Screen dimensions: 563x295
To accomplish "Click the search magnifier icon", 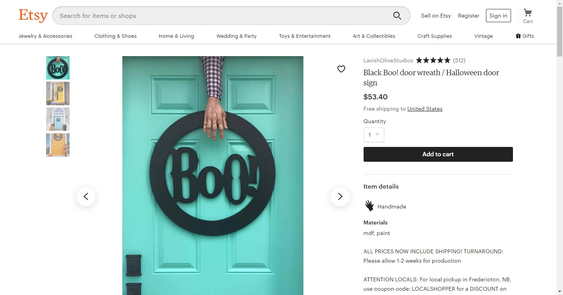I will pos(397,16).
